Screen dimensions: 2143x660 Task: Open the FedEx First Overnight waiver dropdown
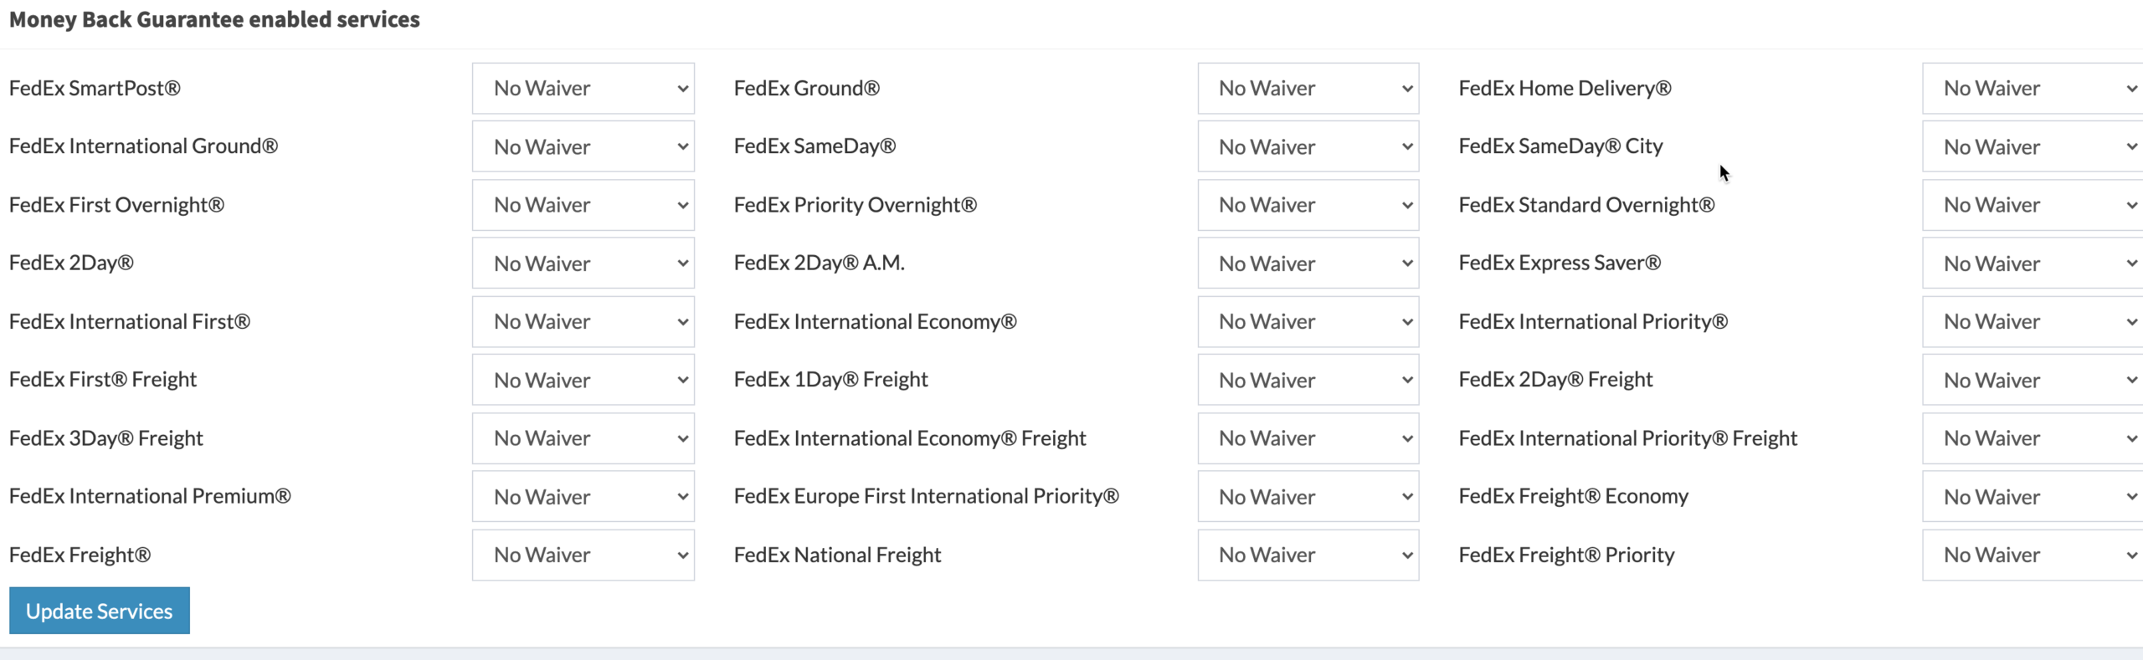(x=583, y=205)
